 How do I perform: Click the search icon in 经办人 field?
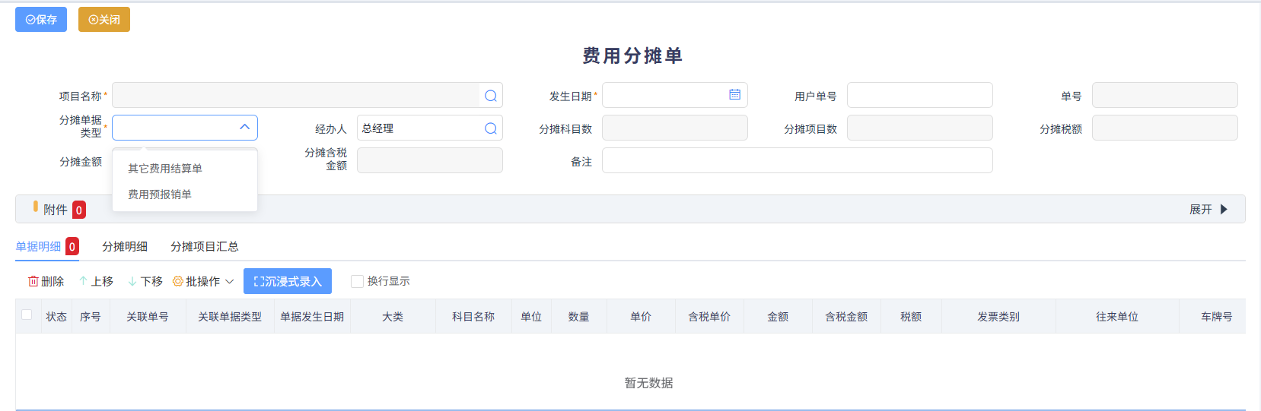pyautogui.click(x=491, y=128)
